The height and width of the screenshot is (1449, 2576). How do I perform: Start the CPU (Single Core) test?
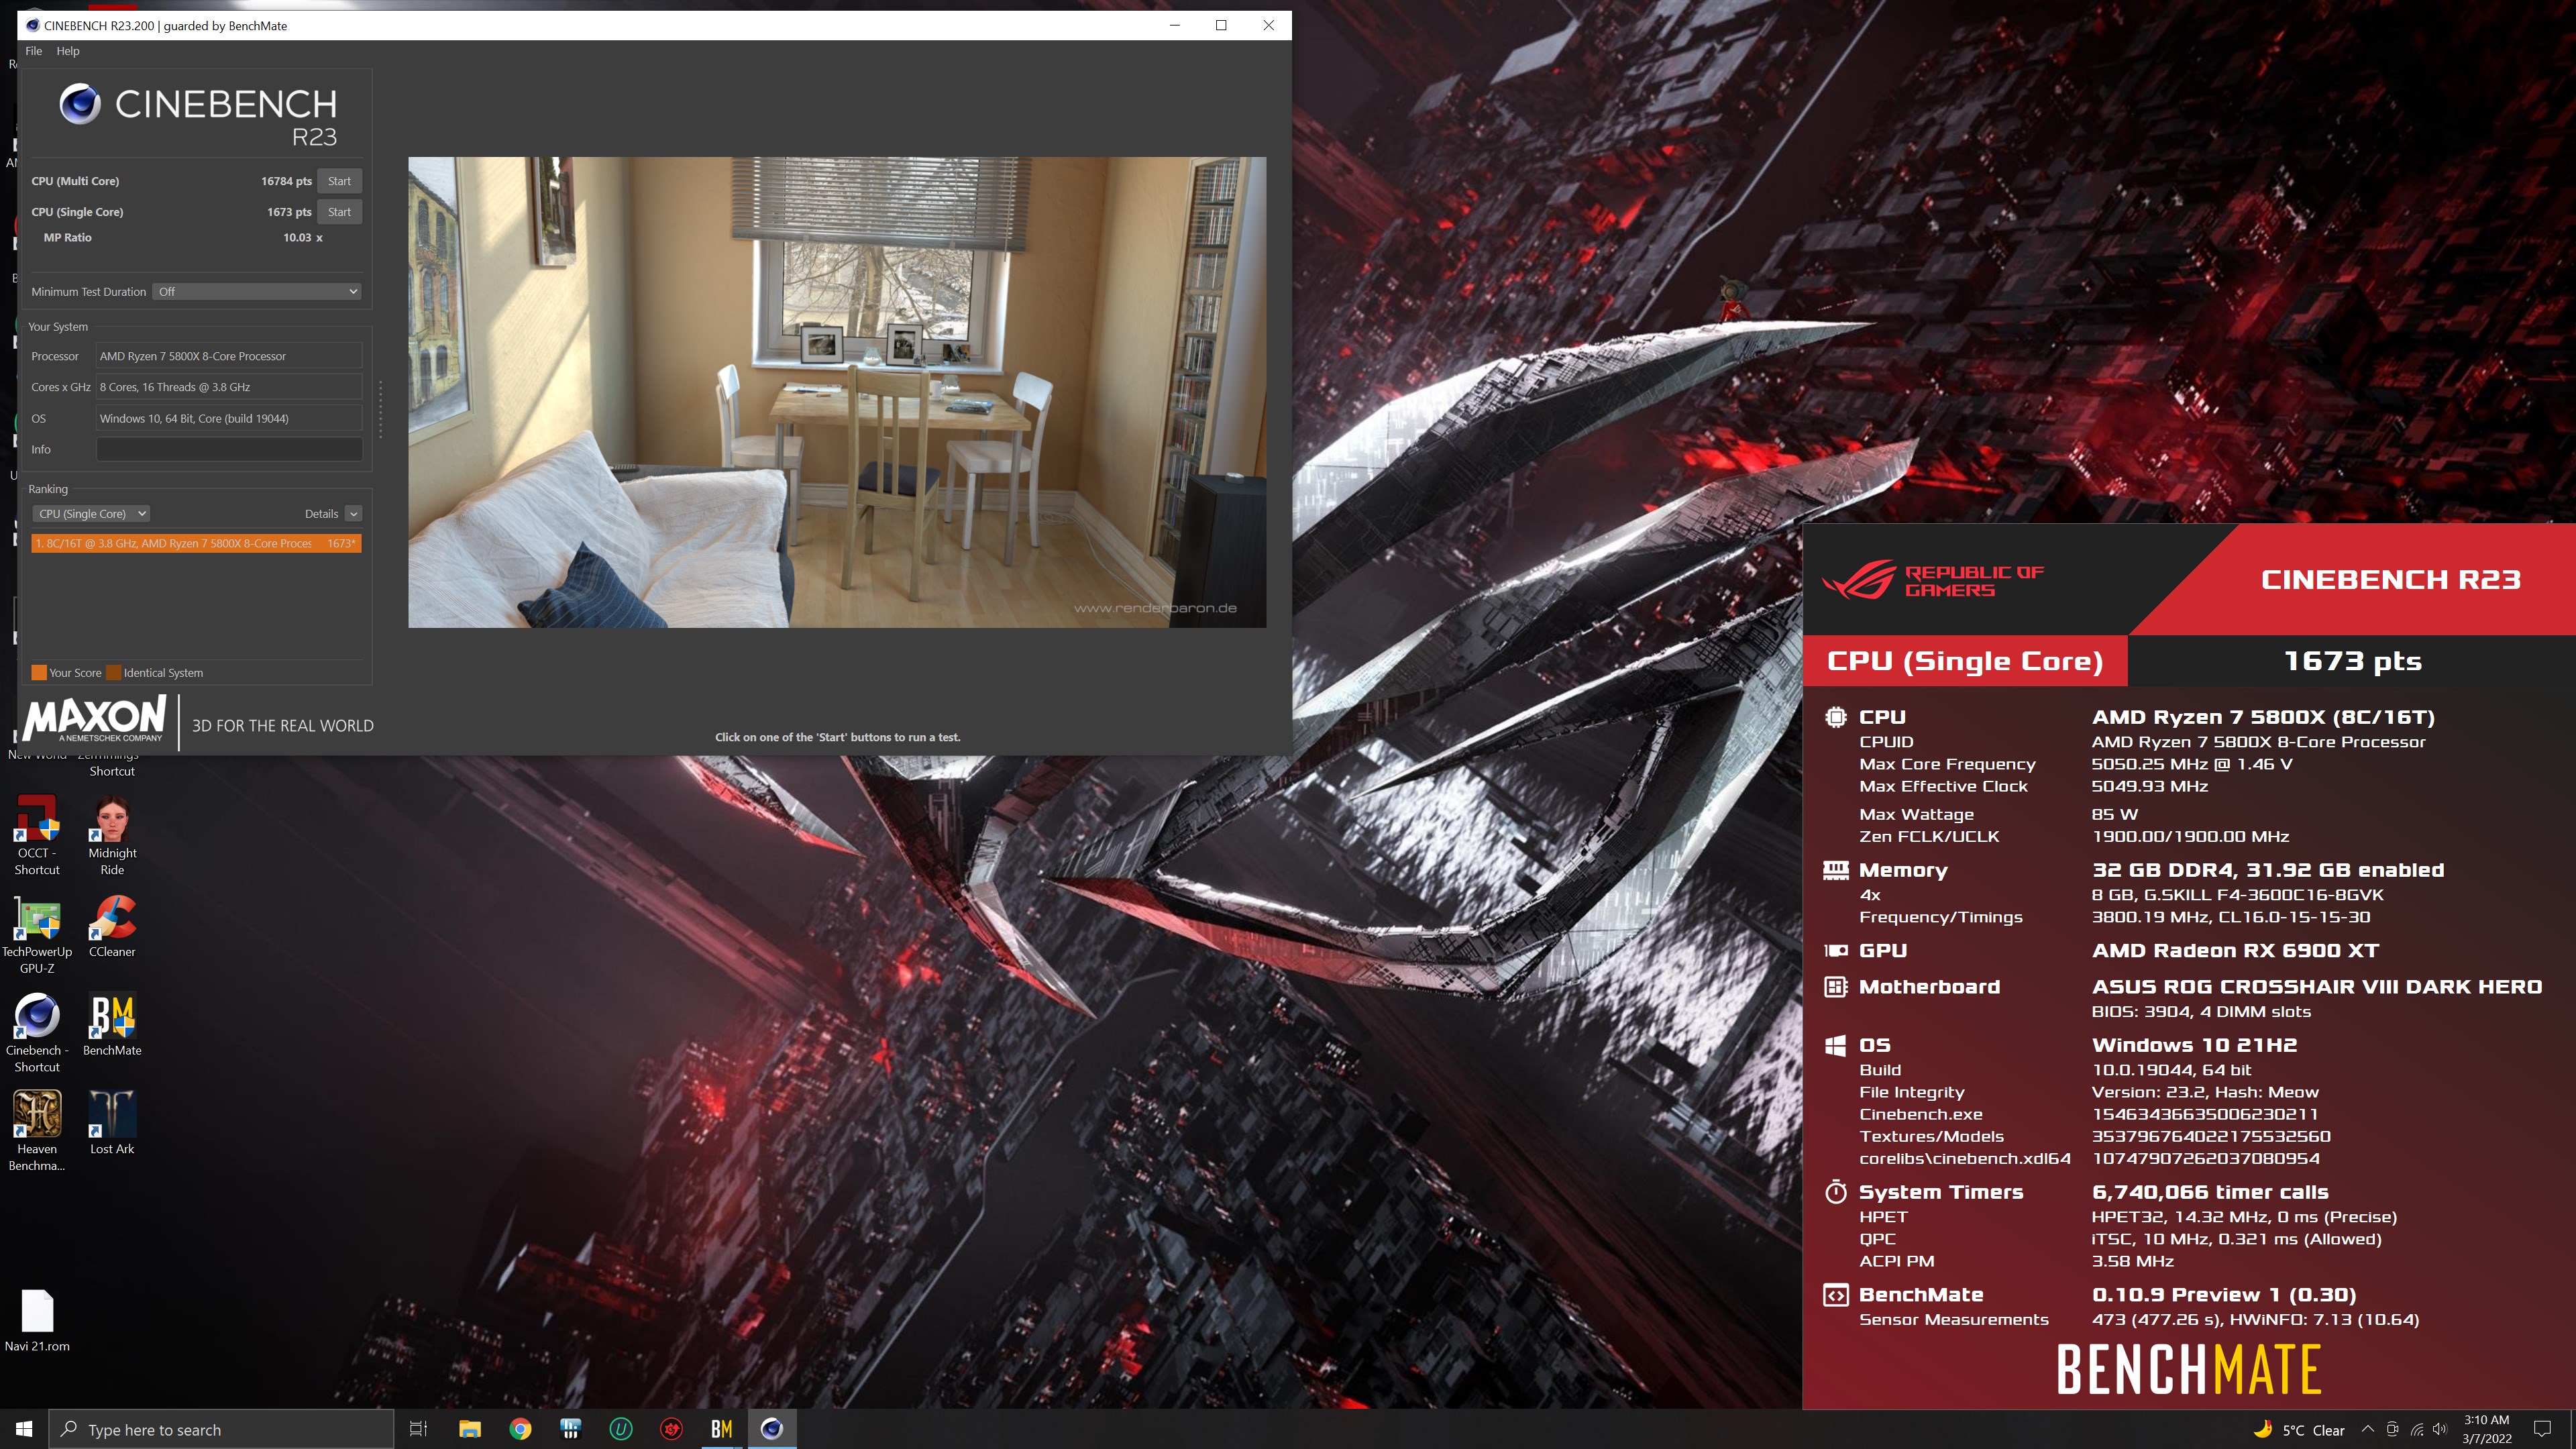click(x=339, y=212)
